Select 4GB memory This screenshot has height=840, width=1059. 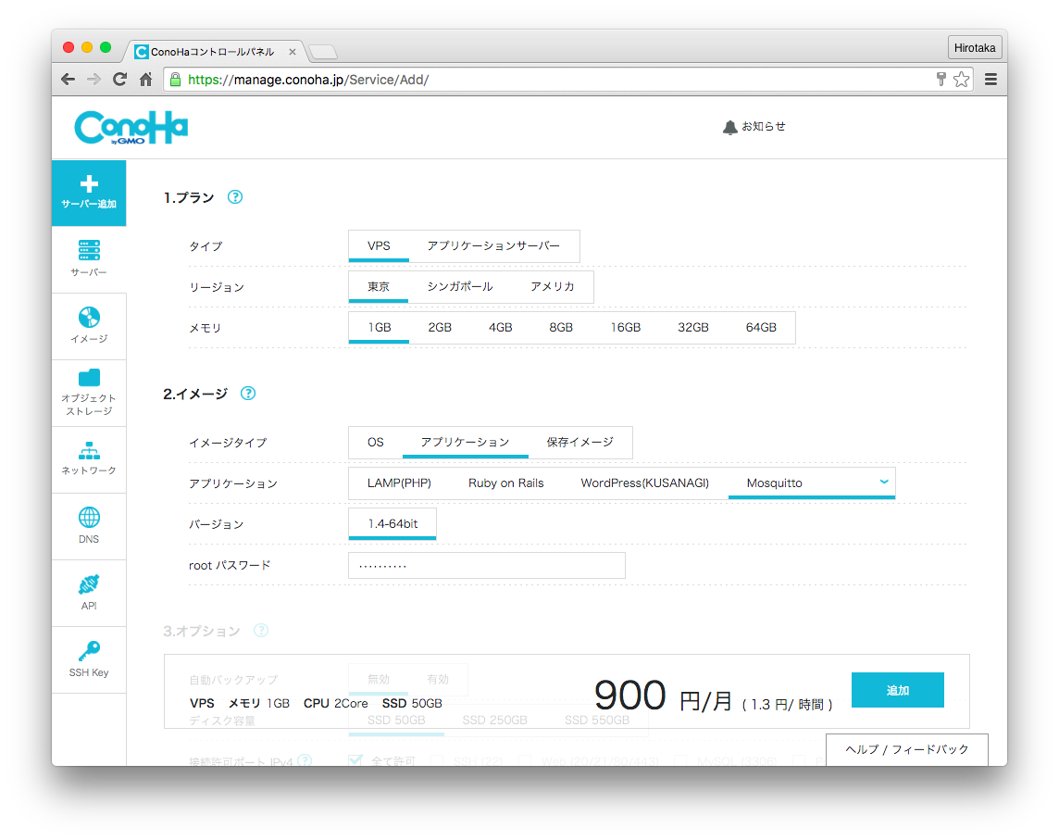[501, 328]
